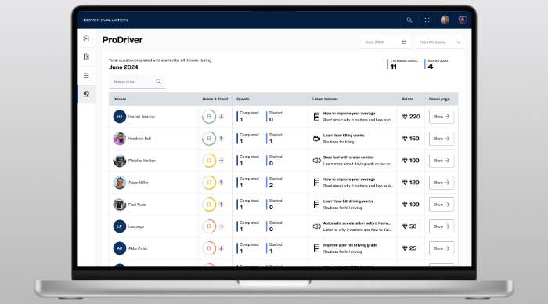548x304 pixels.
Task: Click 'Learn how hill driving works' lesson
Action: click(348, 201)
